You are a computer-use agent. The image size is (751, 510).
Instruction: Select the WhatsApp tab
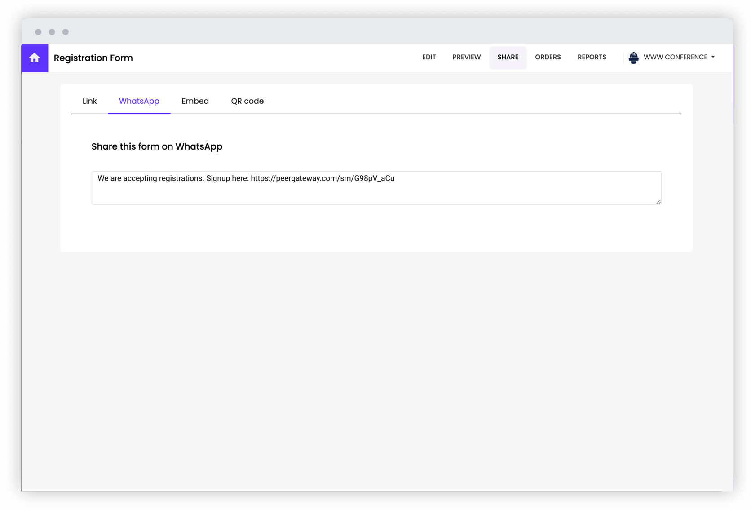[x=139, y=101]
